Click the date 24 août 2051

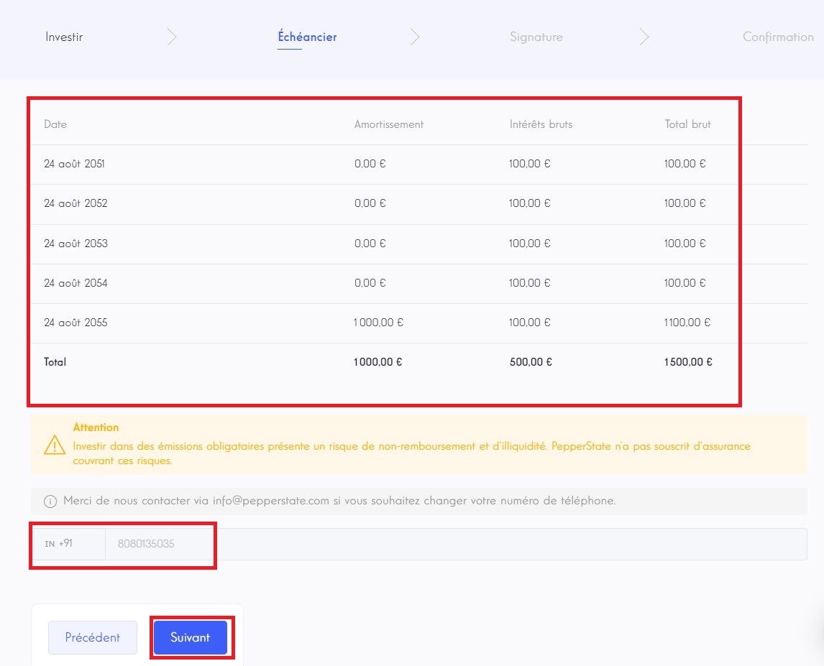(74, 164)
